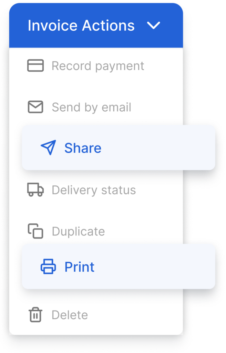Viewport: 226px width, 353px height.
Task: Open the Delivery status text entry
Action: click(94, 190)
